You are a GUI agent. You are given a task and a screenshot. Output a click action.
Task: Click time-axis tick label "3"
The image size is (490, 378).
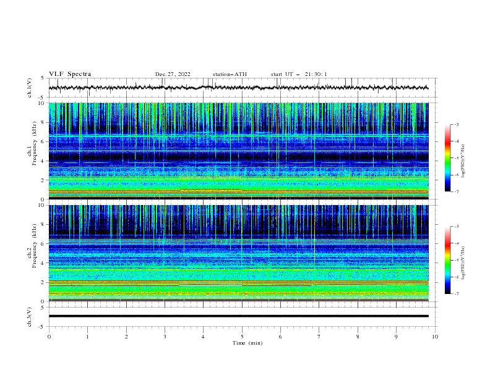[165, 337]
